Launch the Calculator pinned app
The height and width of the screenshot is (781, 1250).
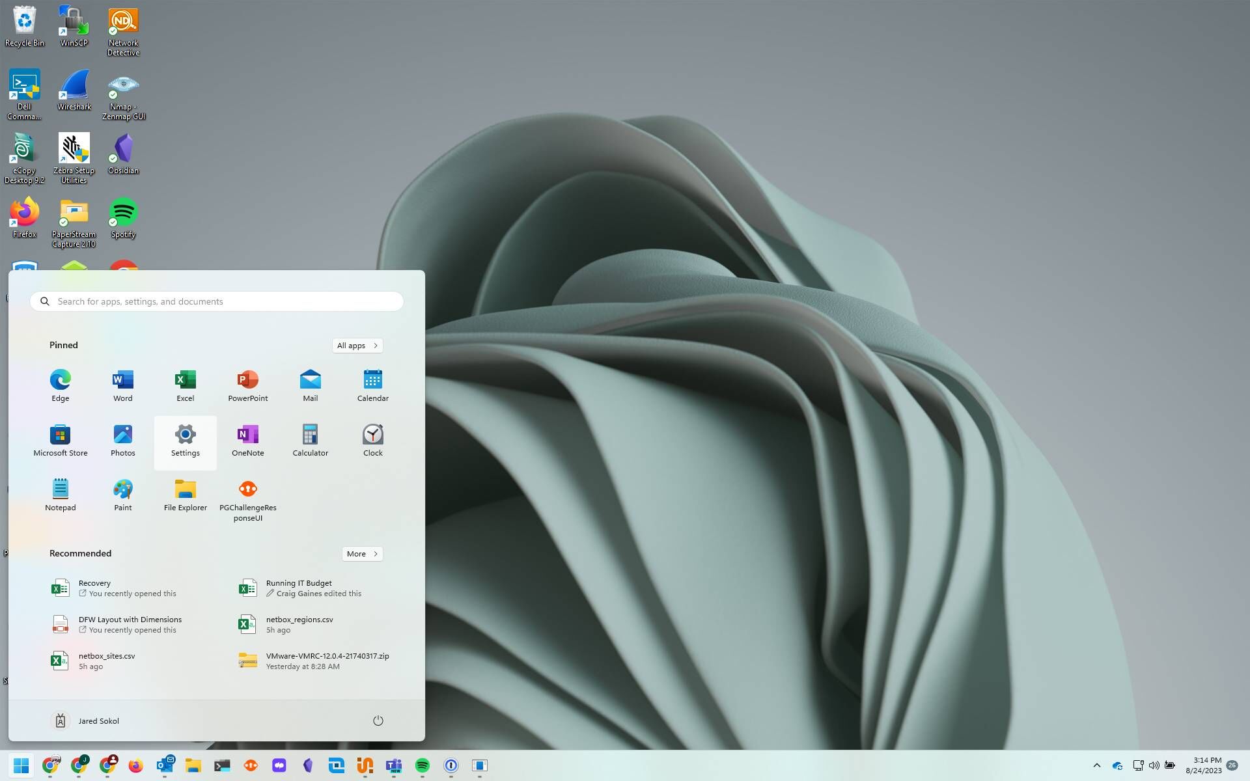pyautogui.click(x=310, y=439)
